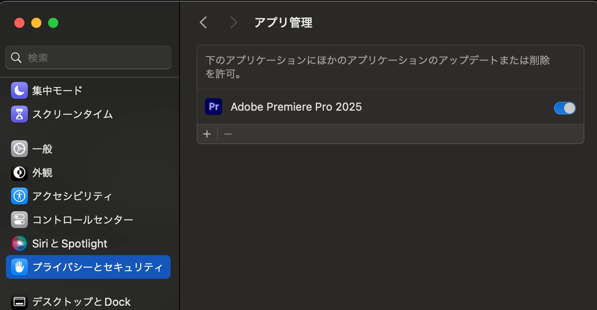The width and height of the screenshot is (597, 310).
Task: Click the Accessibility icon in sidebar
Action: tap(19, 196)
